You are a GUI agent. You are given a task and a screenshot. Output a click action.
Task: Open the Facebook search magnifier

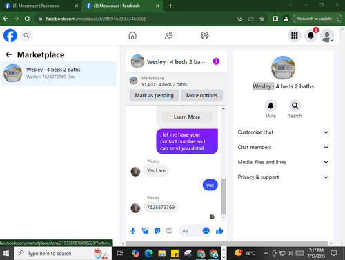[26, 35]
